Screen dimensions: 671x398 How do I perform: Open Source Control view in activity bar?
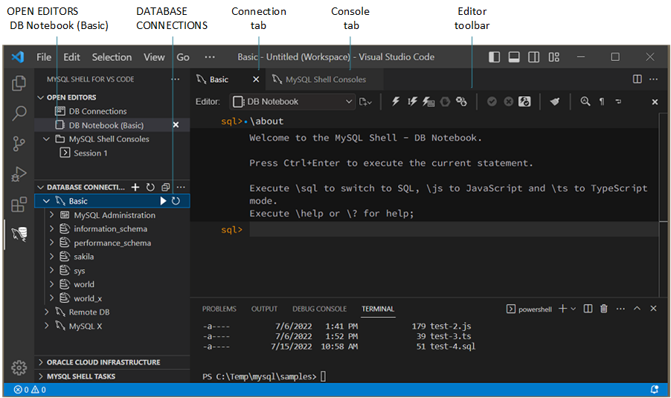pos(19,144)
